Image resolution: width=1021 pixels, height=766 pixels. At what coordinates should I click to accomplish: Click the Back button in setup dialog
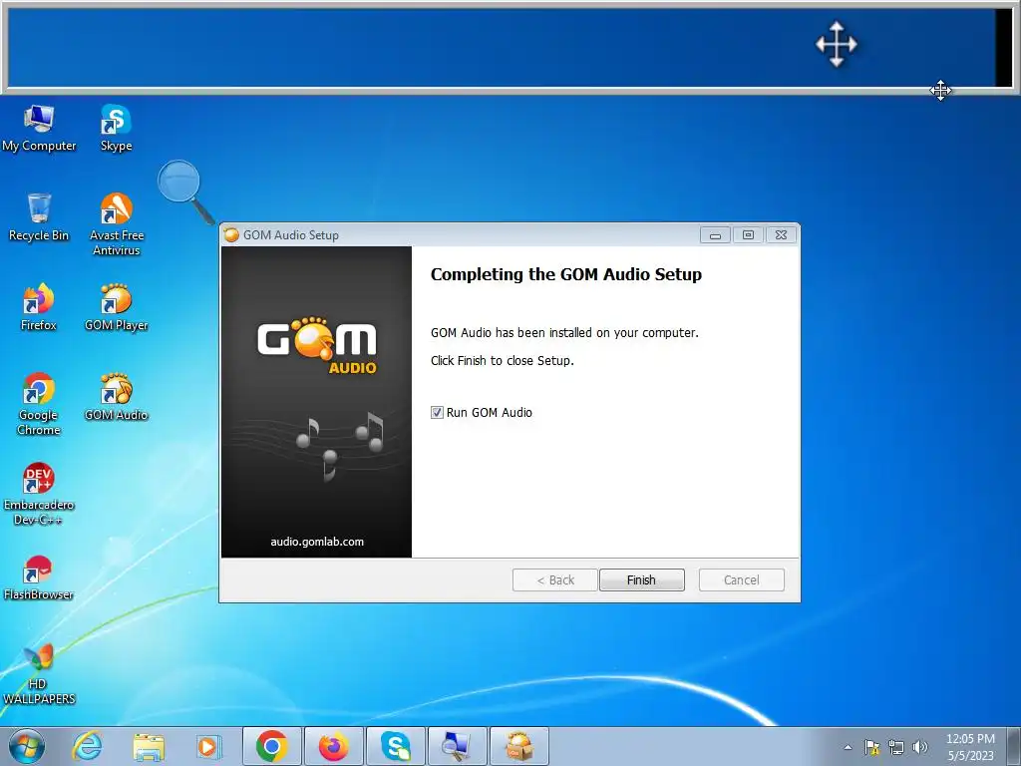554,579
